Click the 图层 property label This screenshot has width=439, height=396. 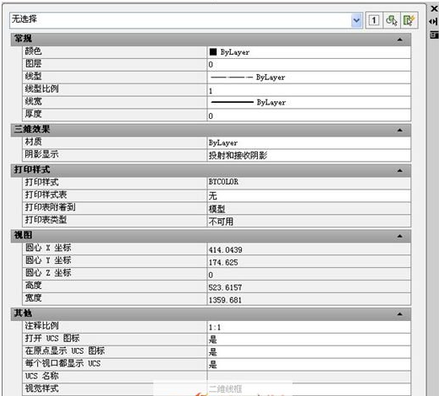[34, 63]
